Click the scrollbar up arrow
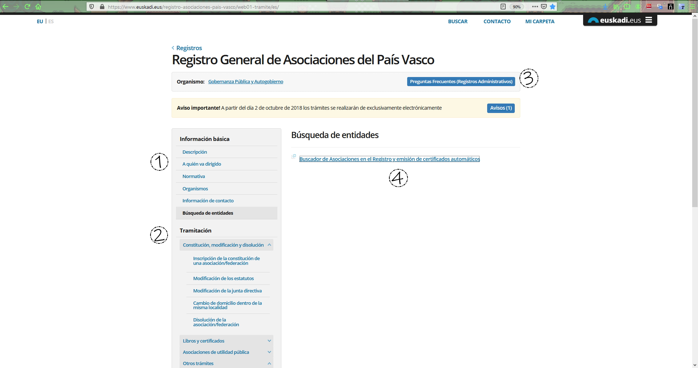This screenshot has height=368, width=698. pos(695,16)
